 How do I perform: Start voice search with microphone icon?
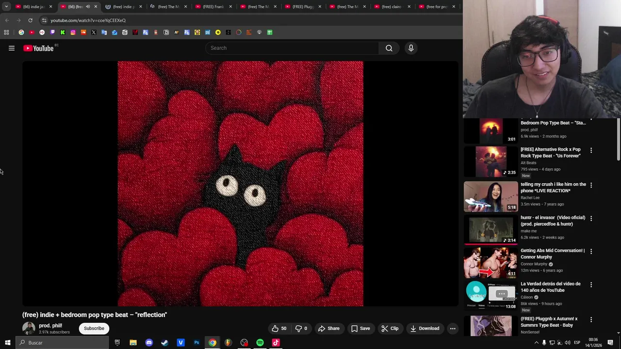pyautogui.click(x=411, y=48)
